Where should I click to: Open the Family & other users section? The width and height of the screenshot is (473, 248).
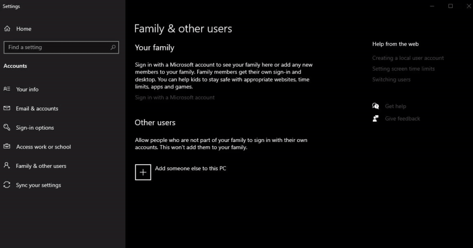point(41,166)
